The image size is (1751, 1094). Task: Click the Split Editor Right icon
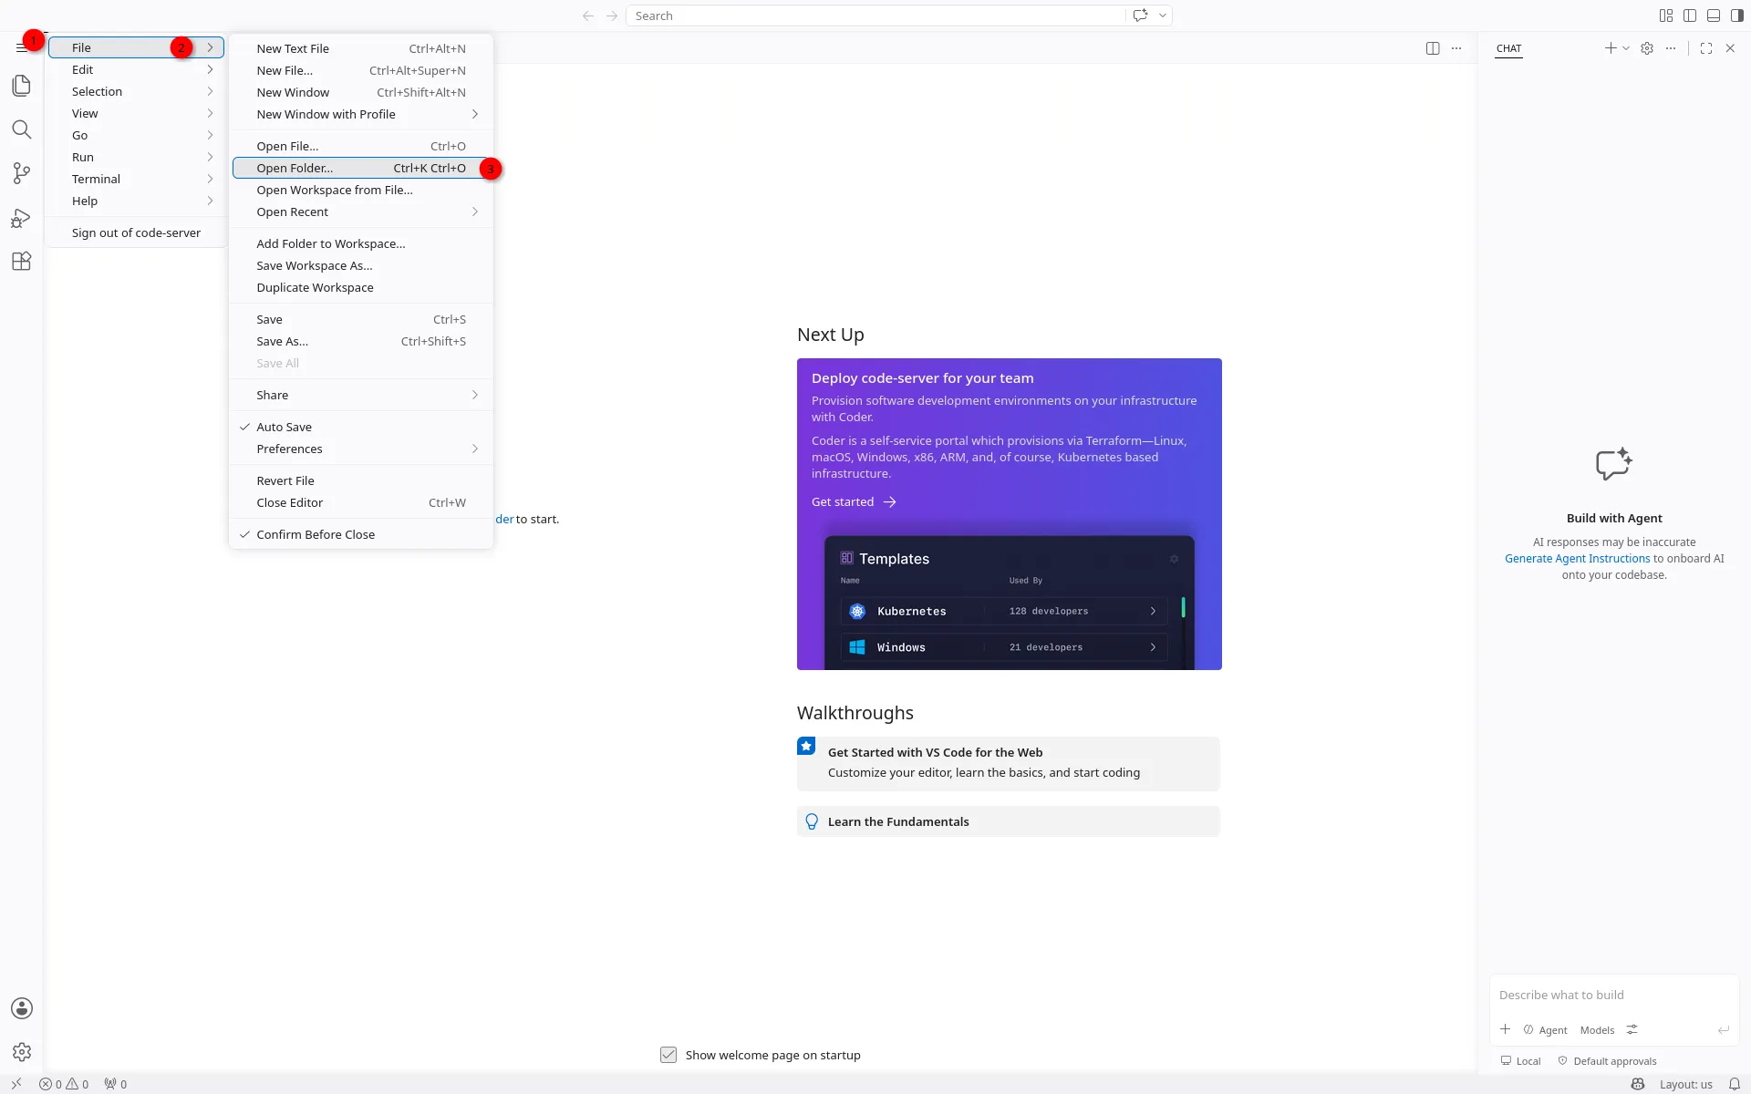(x=1433, y=48)
